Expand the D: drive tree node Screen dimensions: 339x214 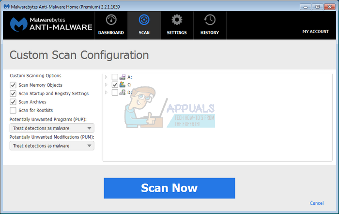[x=106, y=93]
